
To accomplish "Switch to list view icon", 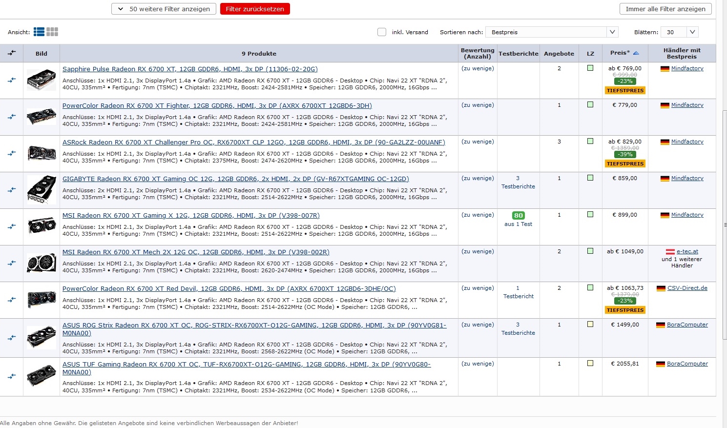I will [x=39, y=32].
